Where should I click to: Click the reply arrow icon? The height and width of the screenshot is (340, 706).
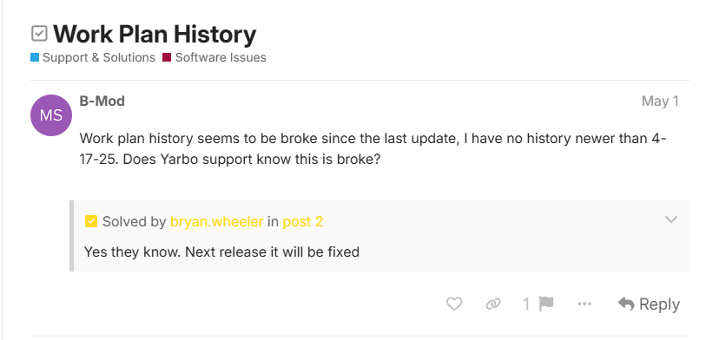coord(626,304)
